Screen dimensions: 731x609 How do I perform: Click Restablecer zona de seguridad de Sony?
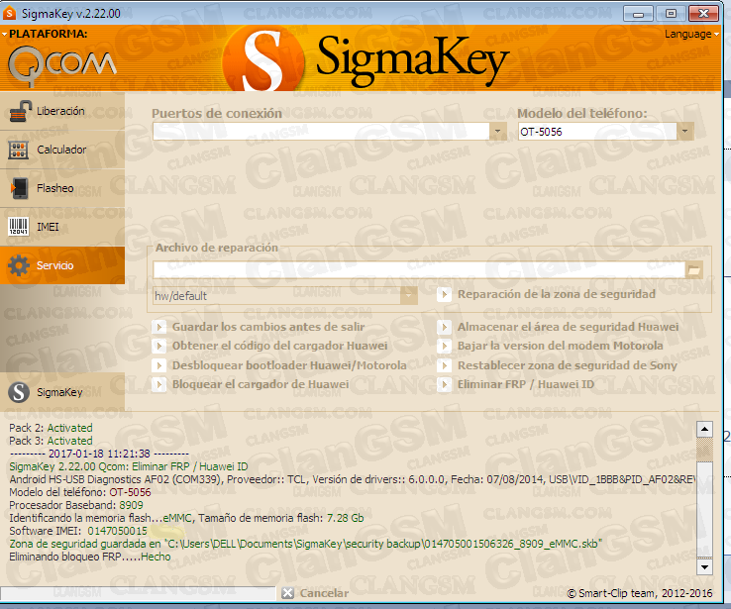click(x=557, y=365)
